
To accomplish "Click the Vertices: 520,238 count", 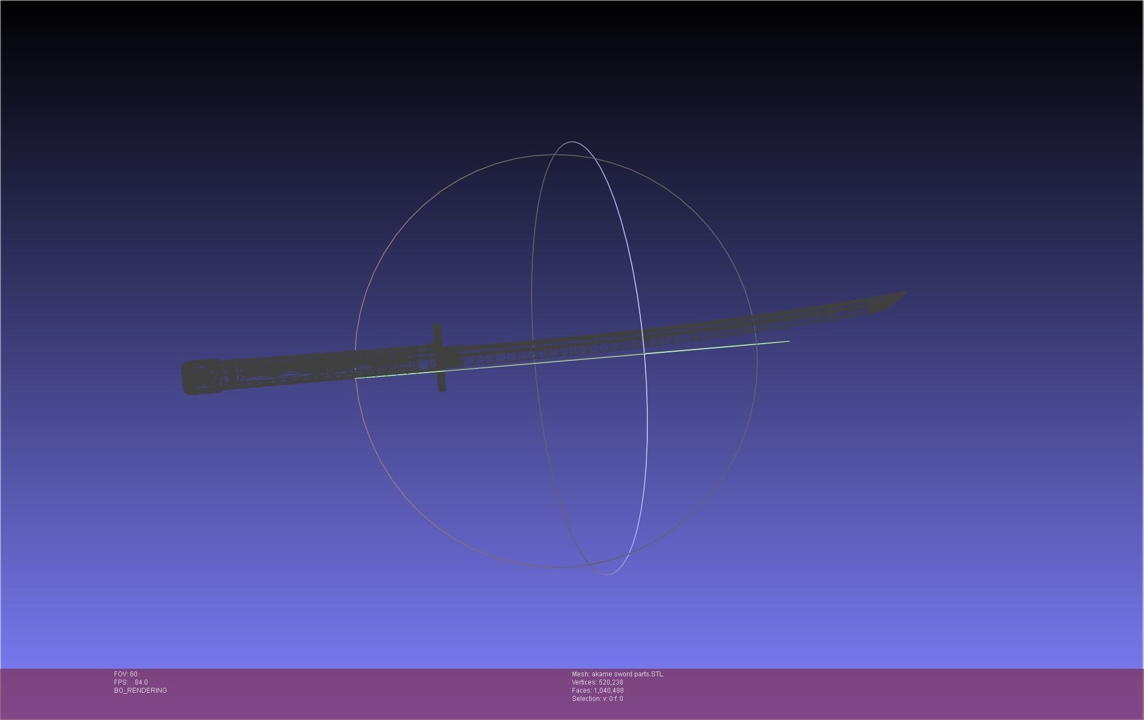I will pos(597,682).
